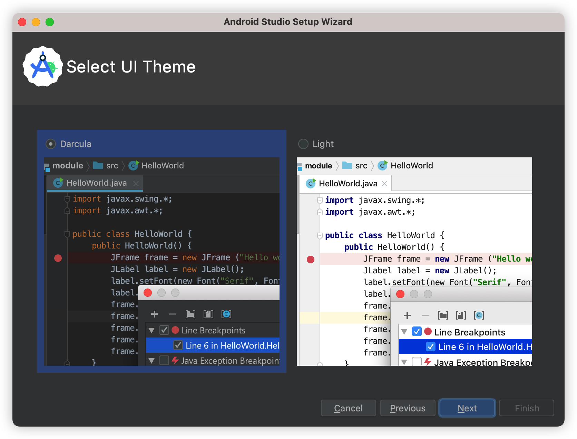Toggle Java Exception Breakpoints checkbox in Darcula preview
Image resolution: width=577 pixels, height=439 pixels.
point(164,361)
